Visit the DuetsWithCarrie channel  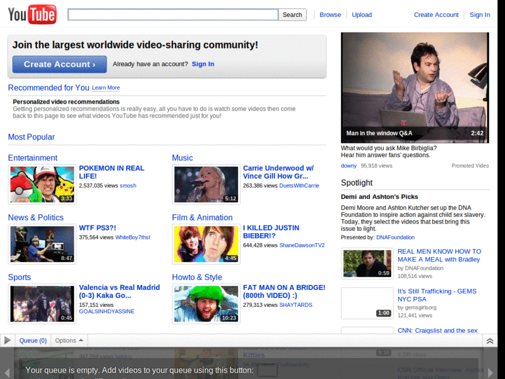299,186
